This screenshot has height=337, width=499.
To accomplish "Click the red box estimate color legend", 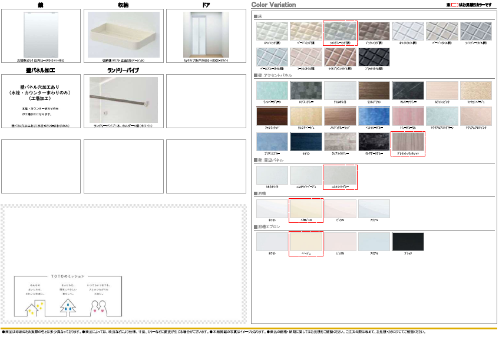I will click(x=454, y=5).
